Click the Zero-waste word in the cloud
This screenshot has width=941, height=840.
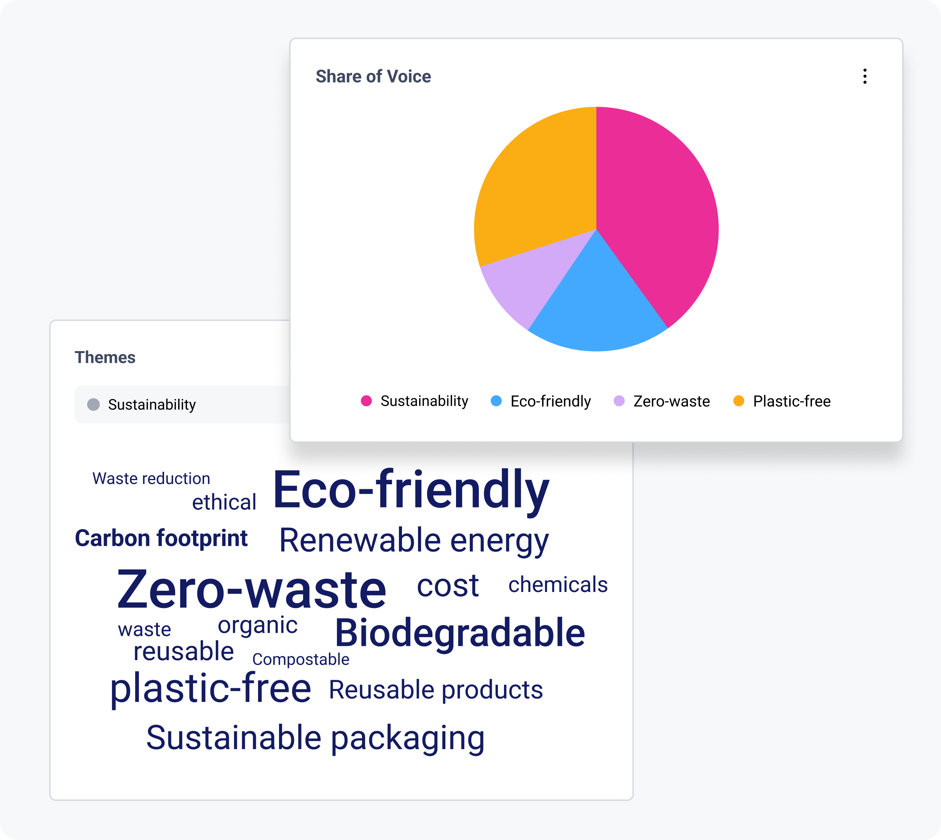tap(252, 589)
